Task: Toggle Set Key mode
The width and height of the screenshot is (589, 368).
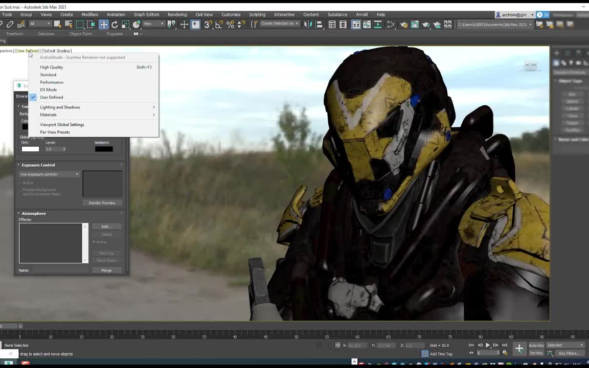Action: pyautogui.click(x=535, y=353)
